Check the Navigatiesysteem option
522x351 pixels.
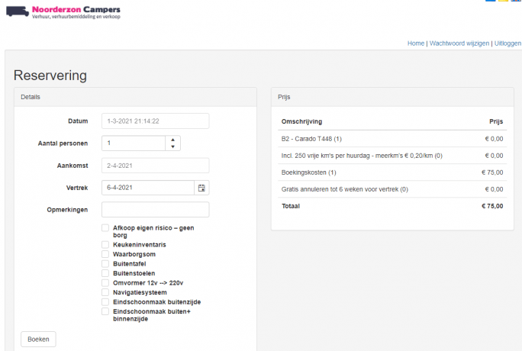click(x=105, y=292)
